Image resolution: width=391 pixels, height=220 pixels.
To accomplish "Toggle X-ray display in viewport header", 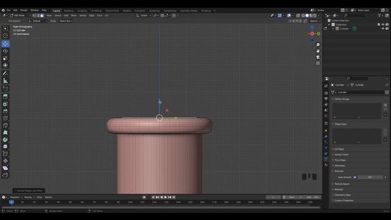I will (x=298, y=15).
